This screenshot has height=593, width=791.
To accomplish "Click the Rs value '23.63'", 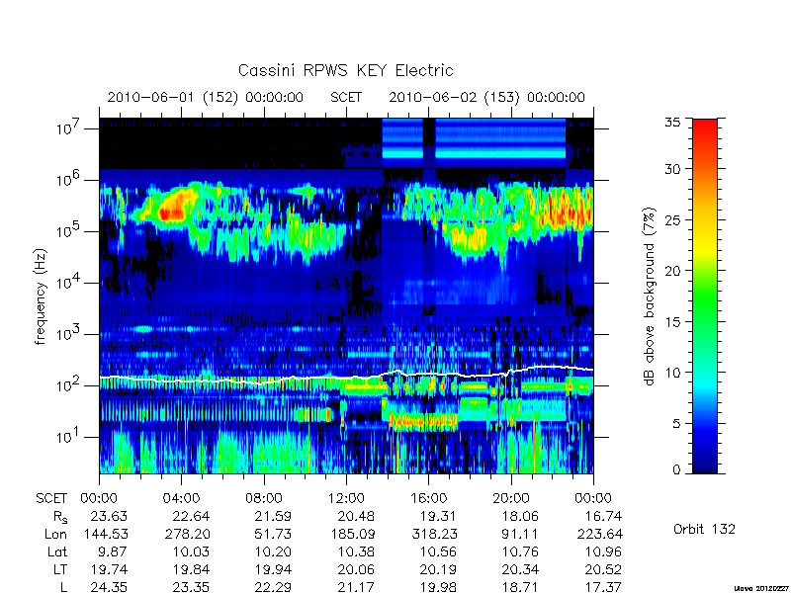I will pyautogui.click(x=109, y=516).
